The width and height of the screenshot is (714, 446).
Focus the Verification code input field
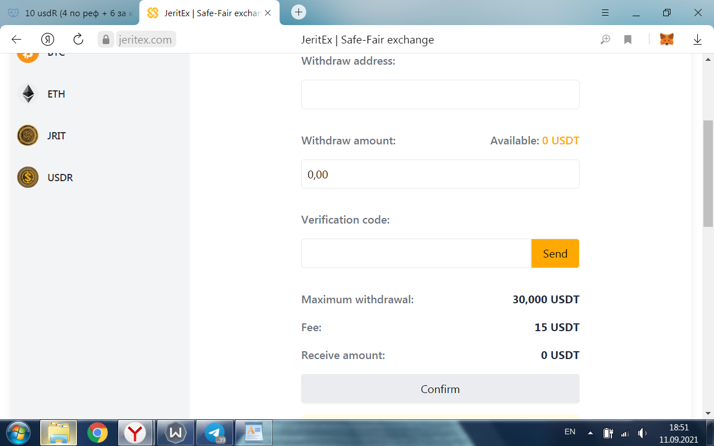[416, 254]
